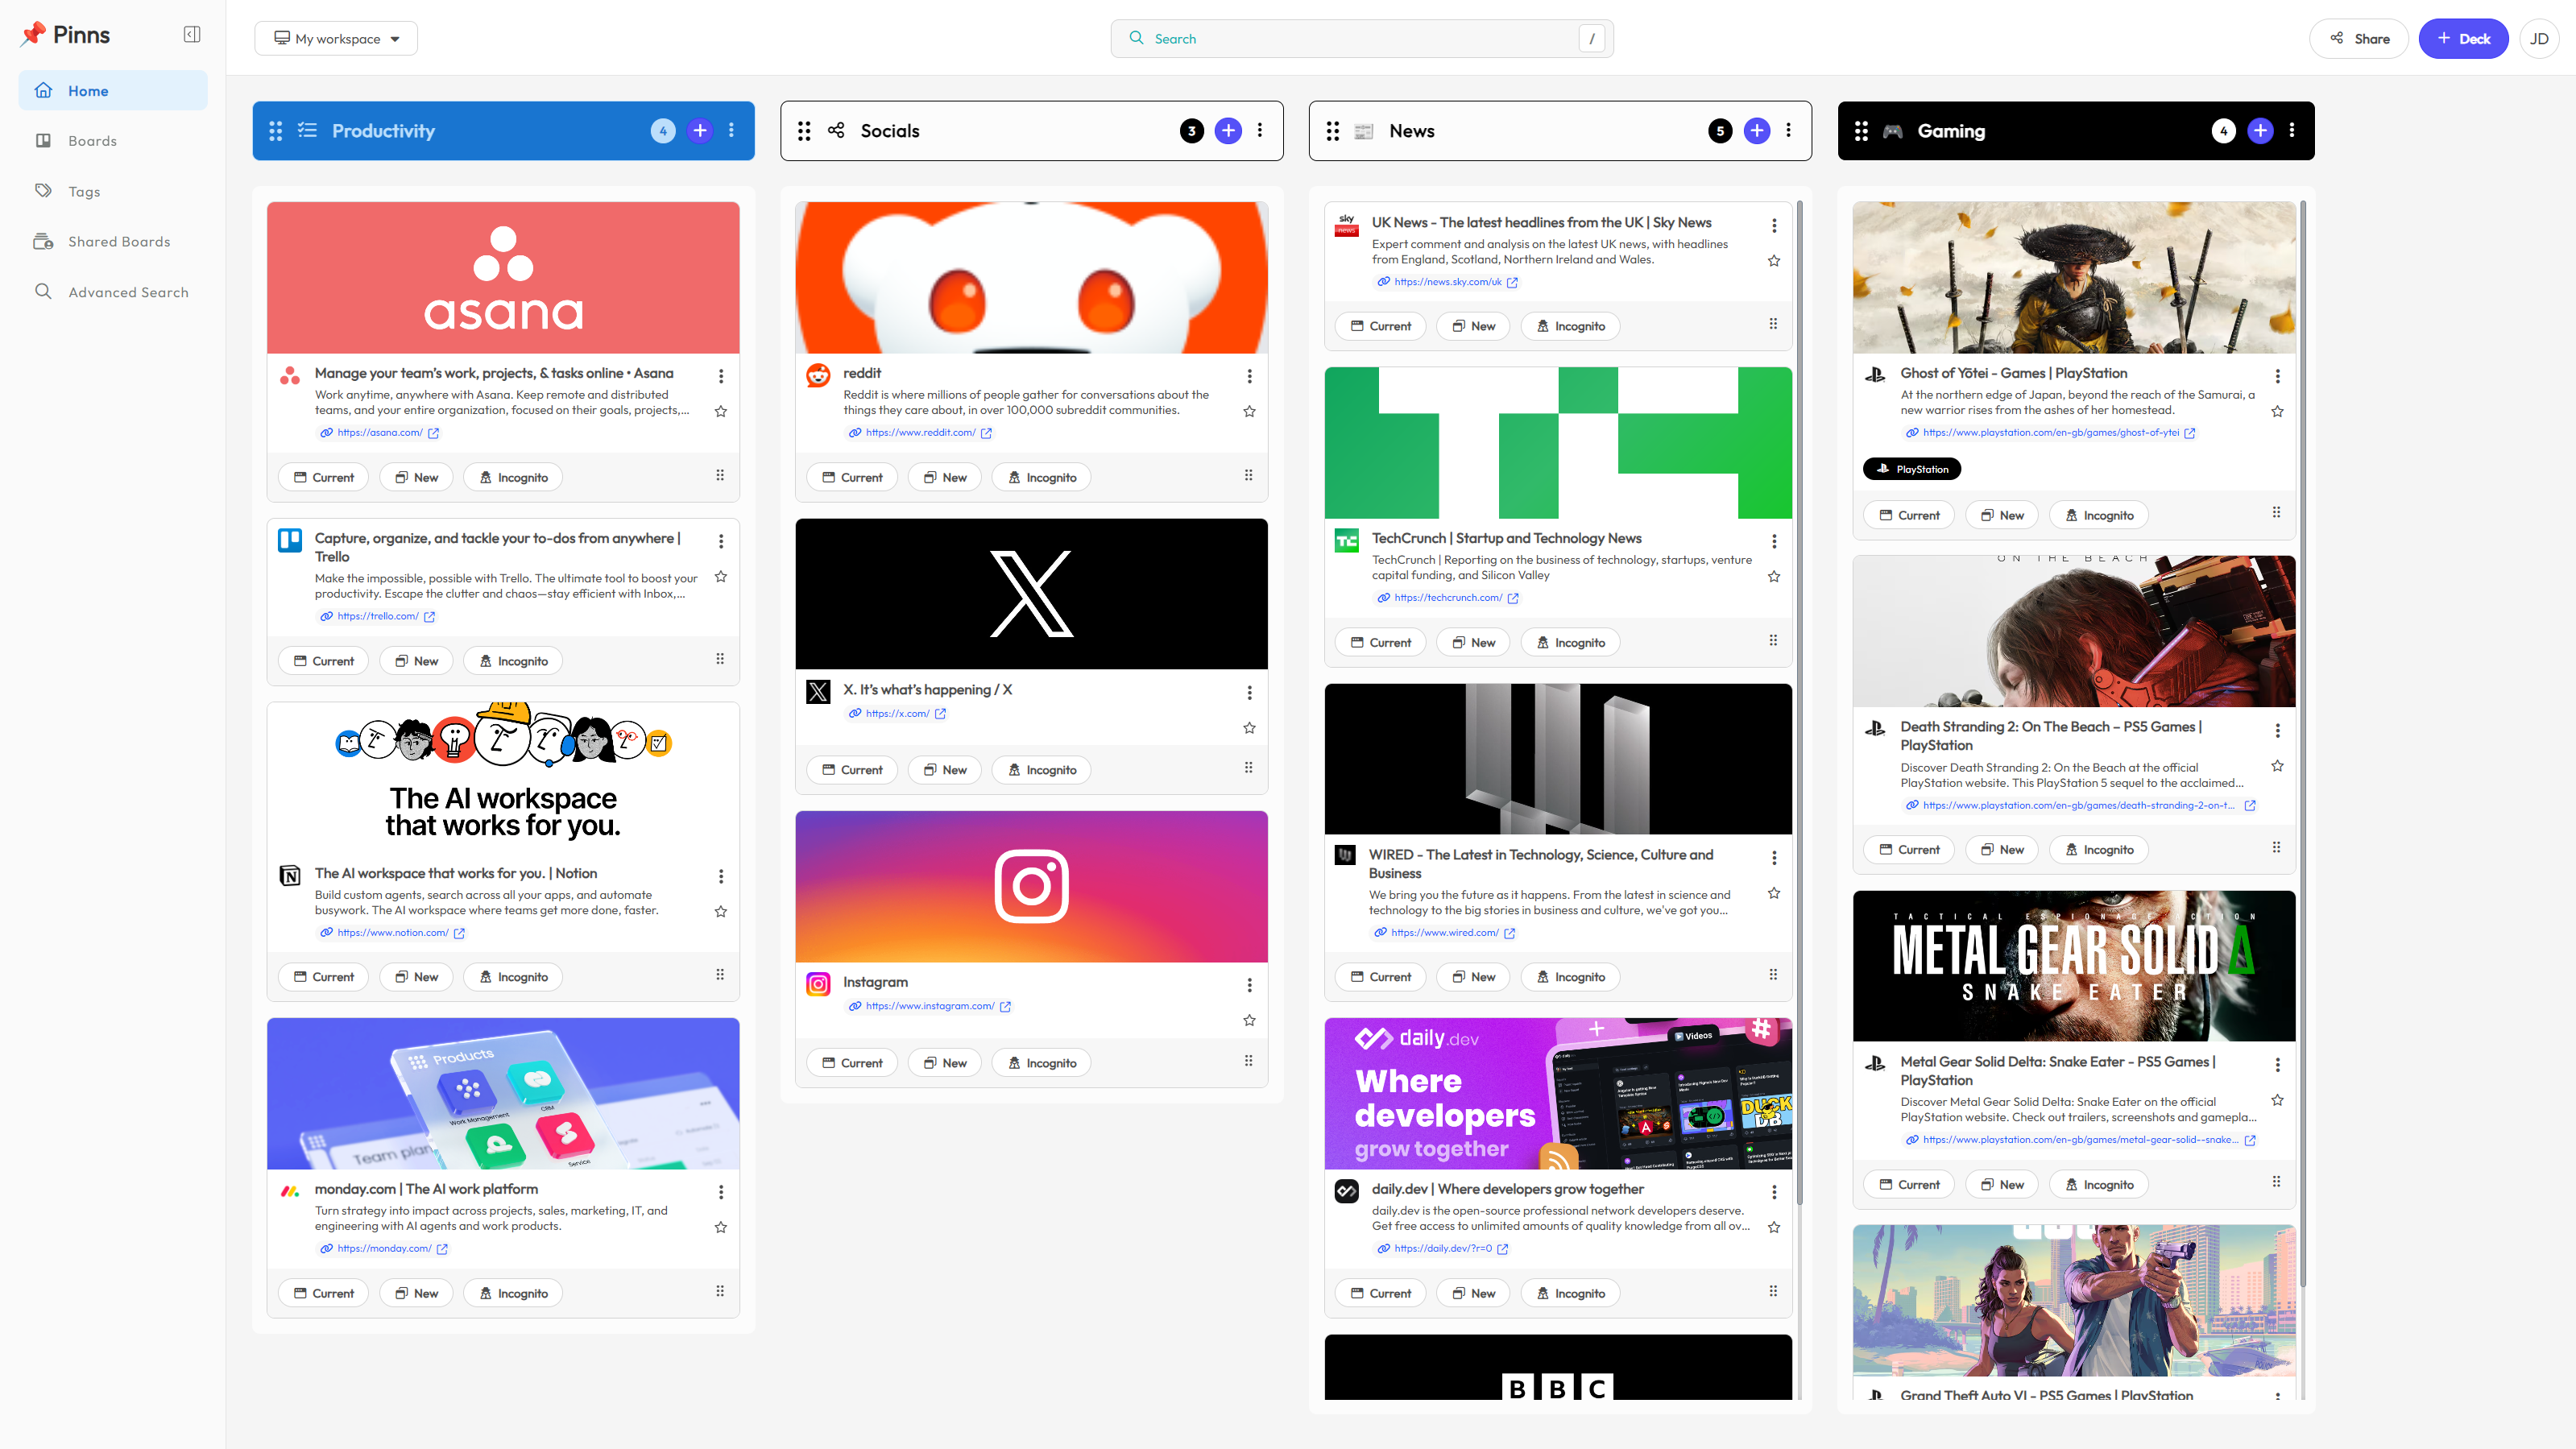Open options for the reddit card
The image size is (2576, 1449).
[1249, 376]
